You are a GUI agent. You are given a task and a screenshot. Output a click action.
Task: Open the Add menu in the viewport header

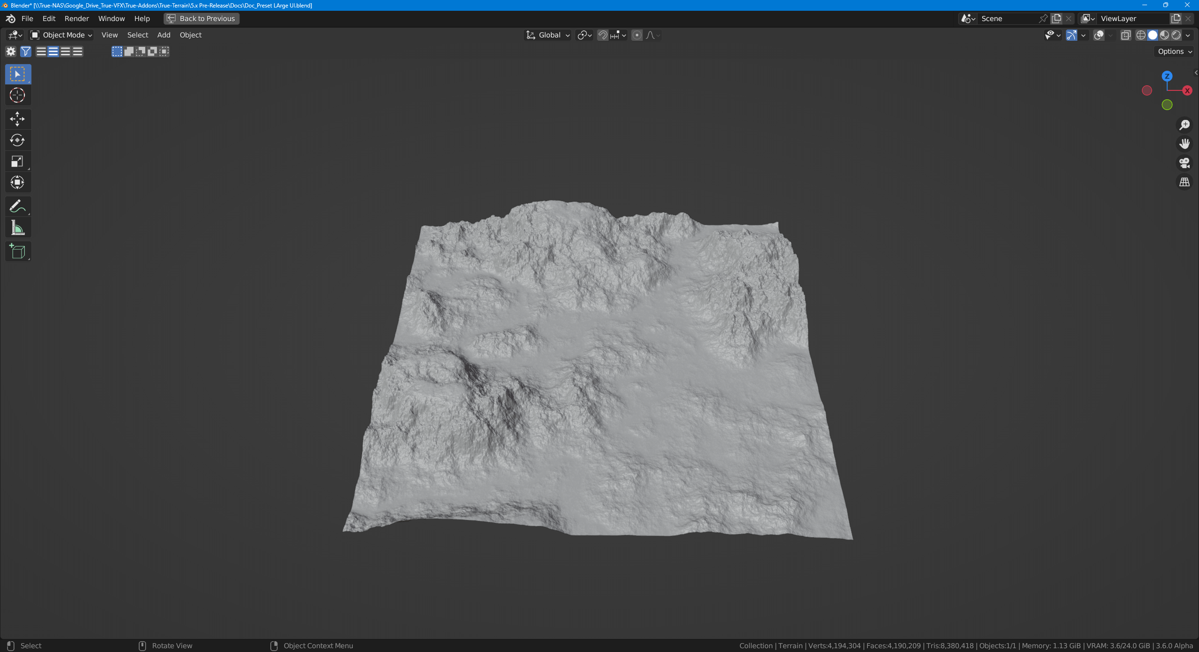[163, 35]
